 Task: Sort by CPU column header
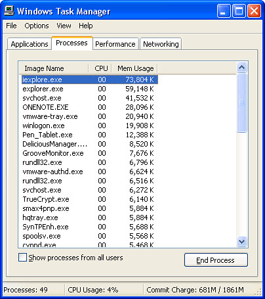[x=100, y=68]
